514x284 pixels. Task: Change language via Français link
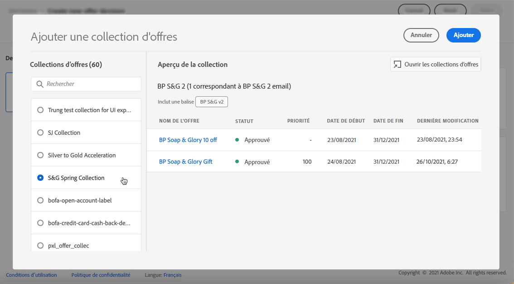click(x=172, y=275)
